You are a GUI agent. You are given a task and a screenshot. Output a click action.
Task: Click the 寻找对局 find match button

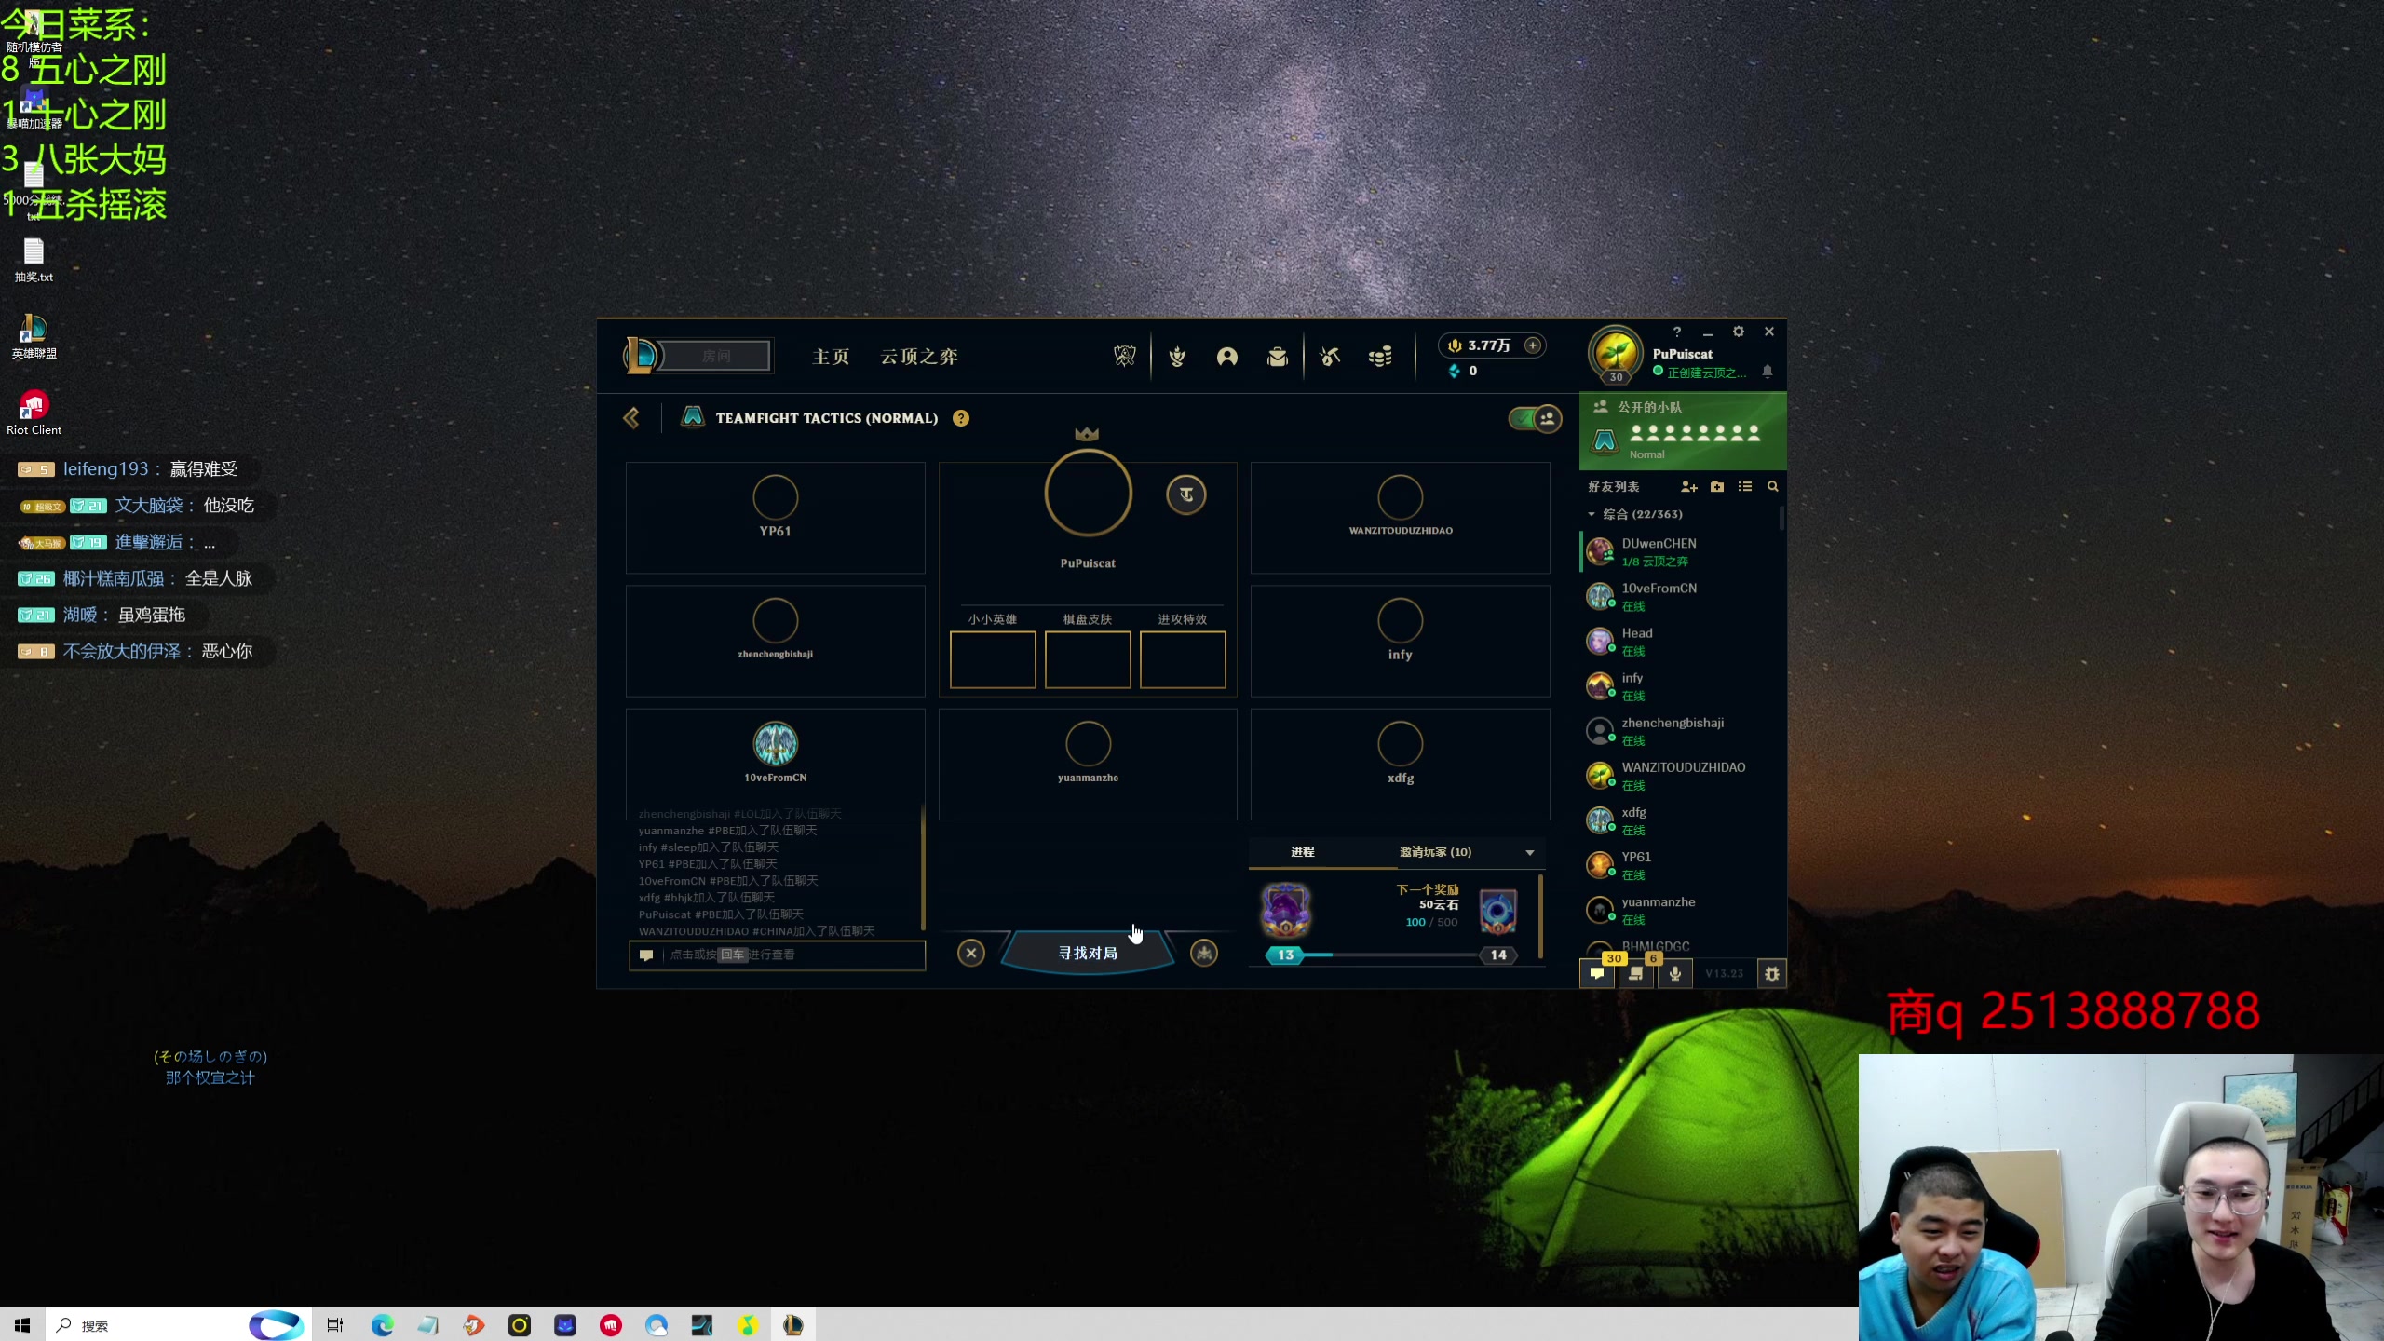tap(1088, 953)
